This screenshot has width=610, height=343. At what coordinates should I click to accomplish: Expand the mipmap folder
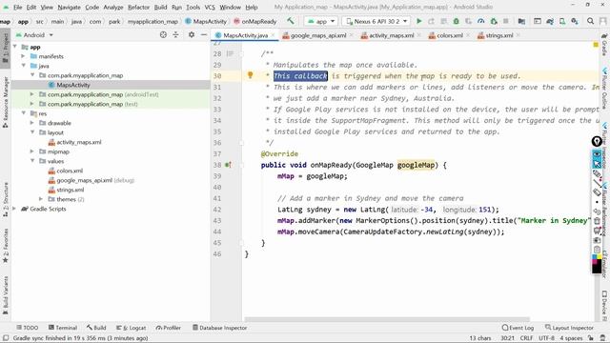32,151
